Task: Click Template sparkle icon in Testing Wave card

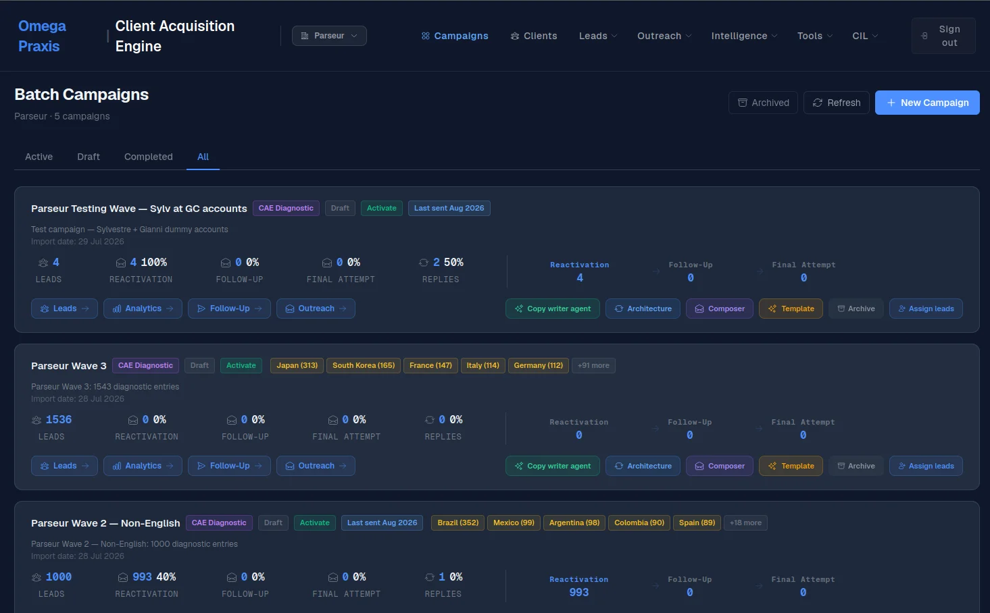Action: pyautogui.click(x=772, y=309)
